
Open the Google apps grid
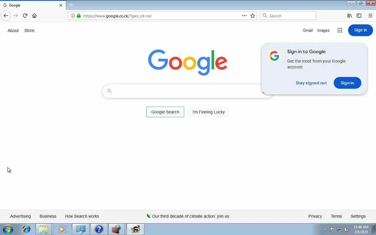point(340,30)
